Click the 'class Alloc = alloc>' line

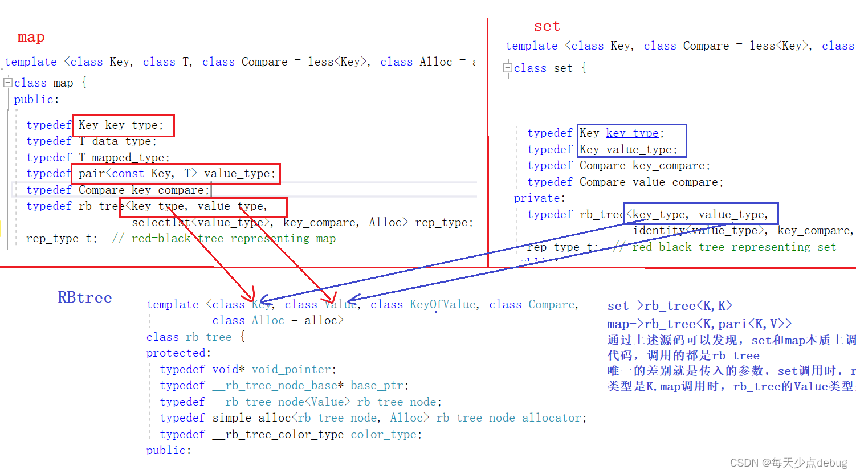(278, 320)
